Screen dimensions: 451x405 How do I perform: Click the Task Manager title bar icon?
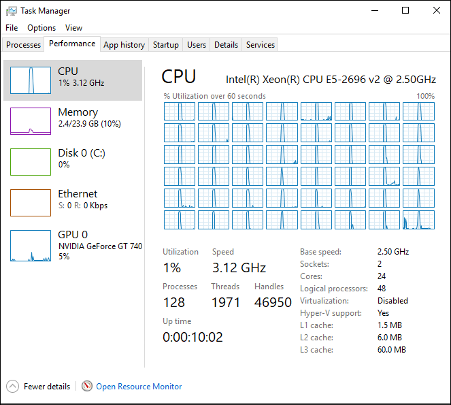(12, 11)
